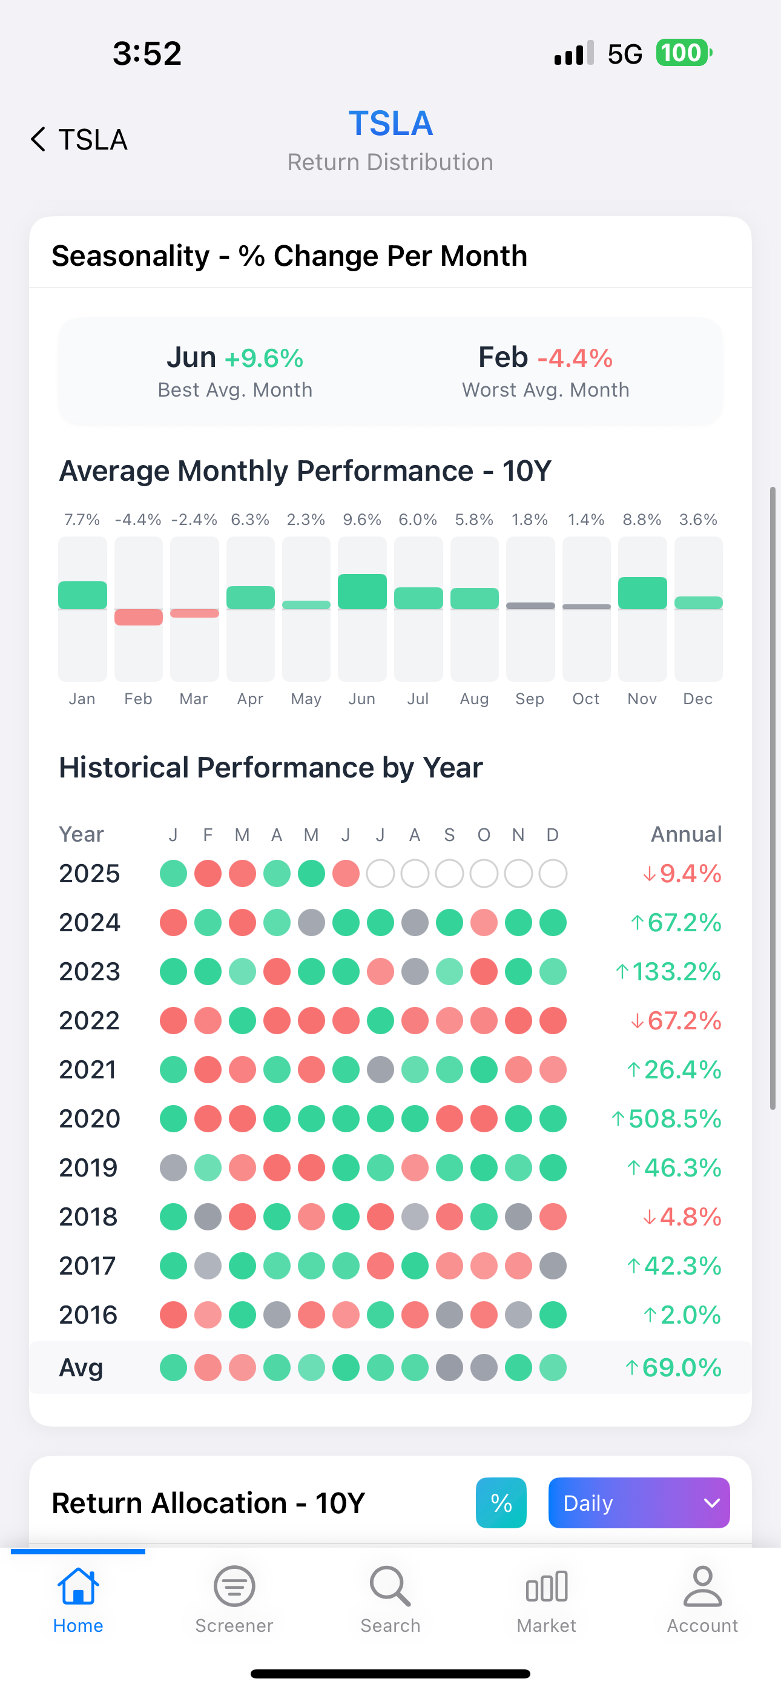The height and width of the screenshot is (1693, 781).
Task: Tap the 2016 December green dot
Action: click(553, 1315)
